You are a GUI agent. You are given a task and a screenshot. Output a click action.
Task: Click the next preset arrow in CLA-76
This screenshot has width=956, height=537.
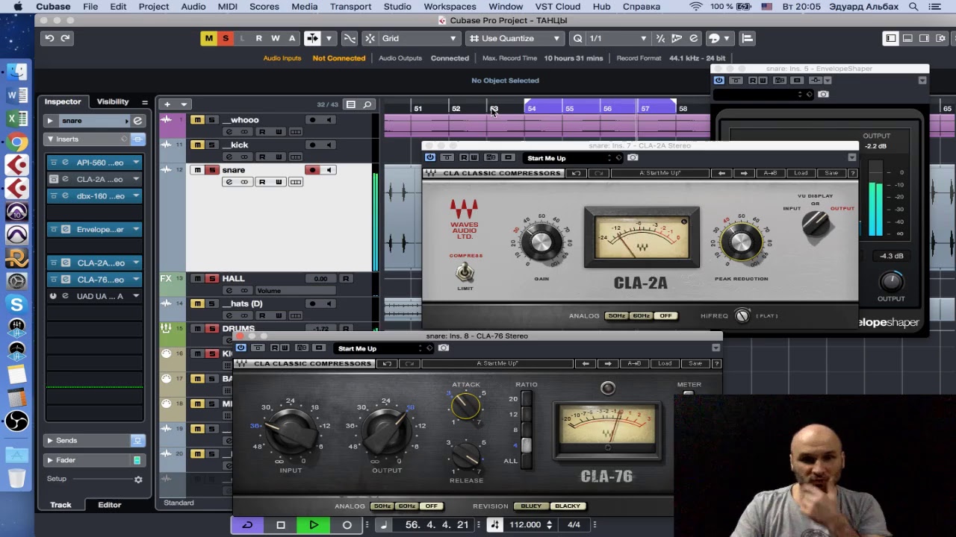(608, 363)
